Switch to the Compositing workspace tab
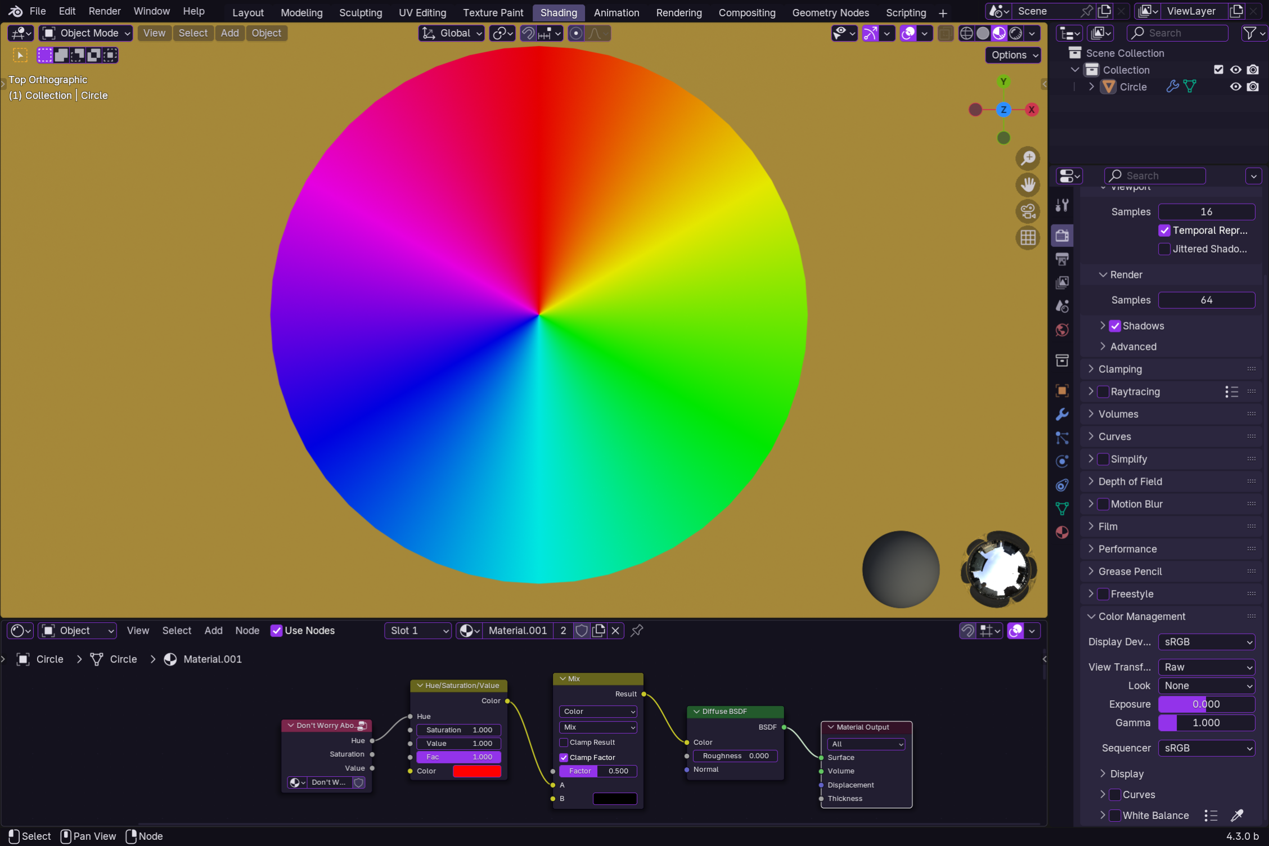 (x=746, y=12)
